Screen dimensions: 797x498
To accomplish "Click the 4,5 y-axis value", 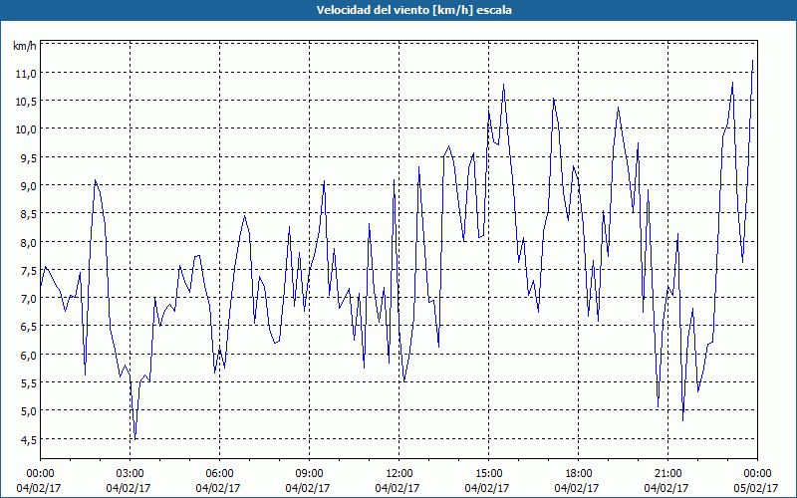I will [29, 439].
